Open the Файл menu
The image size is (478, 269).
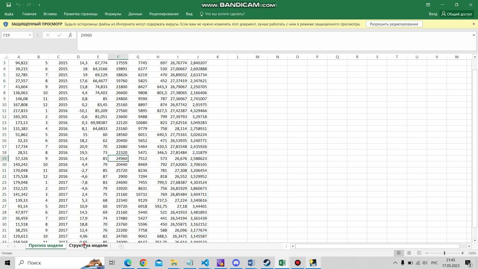(9, 14)
